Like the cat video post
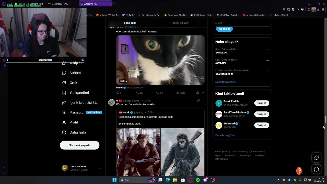 click(160, 93)
